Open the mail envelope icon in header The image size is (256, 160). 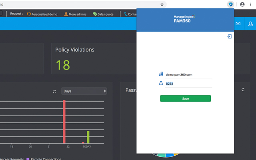click(x=238, y=24)
